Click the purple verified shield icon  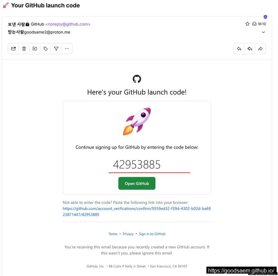click(x=265, y=17)
